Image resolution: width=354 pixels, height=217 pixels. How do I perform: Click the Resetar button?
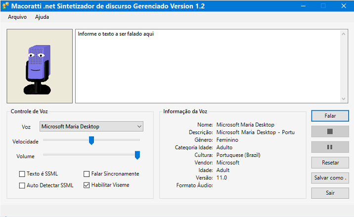click(330, 163)
